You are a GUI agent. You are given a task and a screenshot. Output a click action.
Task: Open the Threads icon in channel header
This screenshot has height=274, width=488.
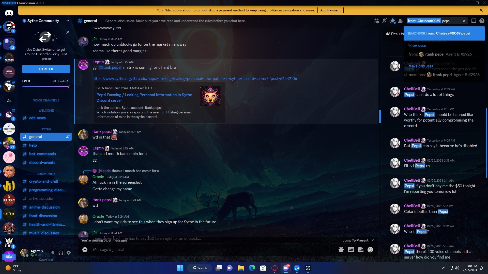[376, 21]
